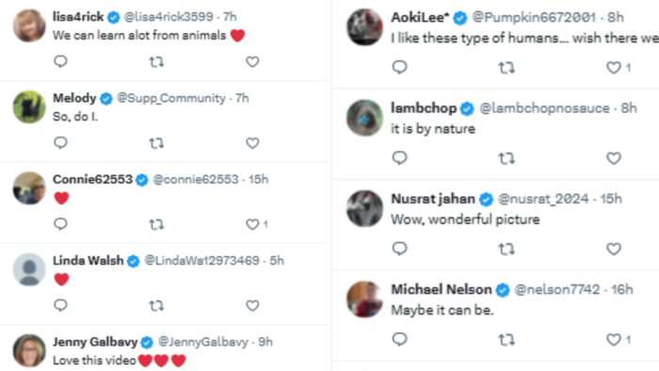Visit @nelson7742 profile handle
This screenshot has height=371, width=659.
coord(557,289)
